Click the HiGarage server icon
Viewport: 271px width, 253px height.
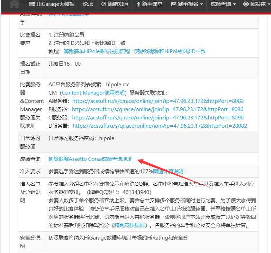pyautogui.click(x=32, y=4)
